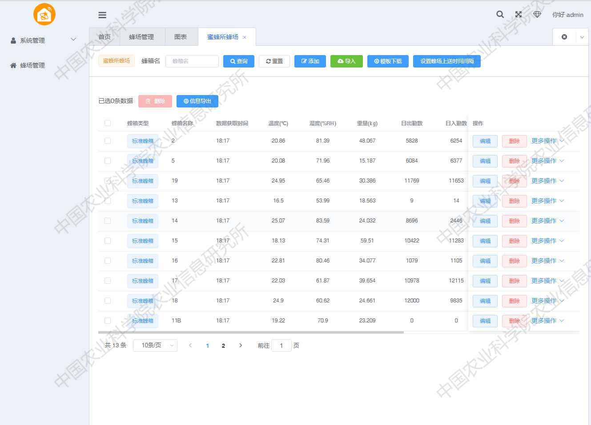Open the search magnifier icon in header

pyautogui.click(x=500, y=14)
